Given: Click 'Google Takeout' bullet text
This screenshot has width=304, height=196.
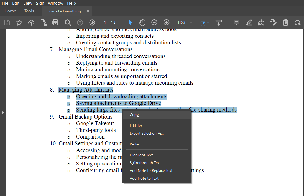Looking at the screenshot, I should (x=95, y=123).
